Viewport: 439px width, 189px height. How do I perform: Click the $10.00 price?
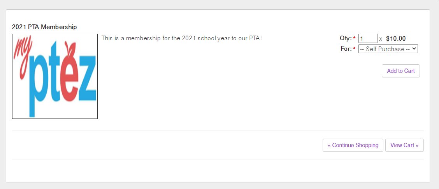pyautogui.click(x=396, y=39)
